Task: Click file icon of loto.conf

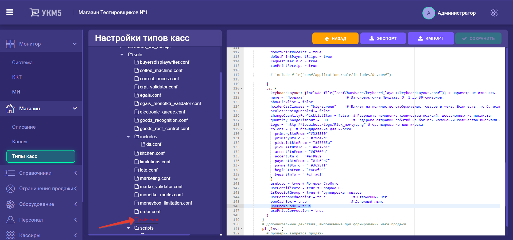Action: [137, 170]
